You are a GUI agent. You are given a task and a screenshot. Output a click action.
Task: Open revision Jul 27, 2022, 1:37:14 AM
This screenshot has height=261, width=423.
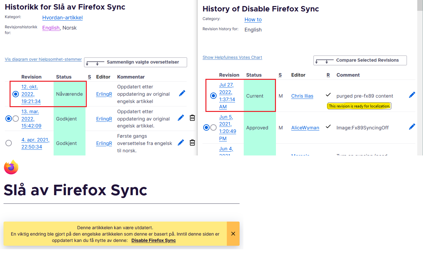pyautogui.click(x=227, y=96)
